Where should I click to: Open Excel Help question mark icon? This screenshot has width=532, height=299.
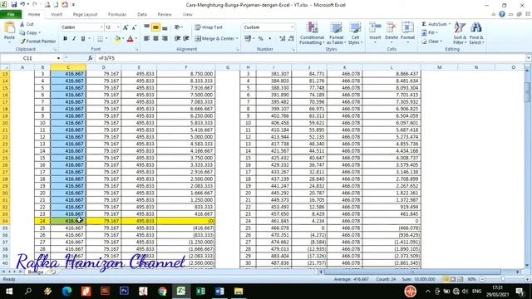tap(502, 14)
